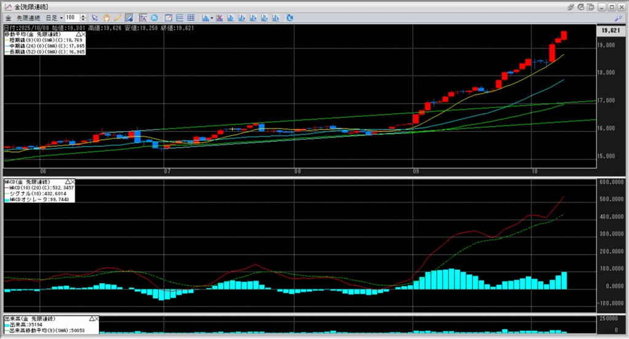Collapse the 移動平均 legend with triangle
The width and height of the screenshot is (629, 339).
point(77,34)
